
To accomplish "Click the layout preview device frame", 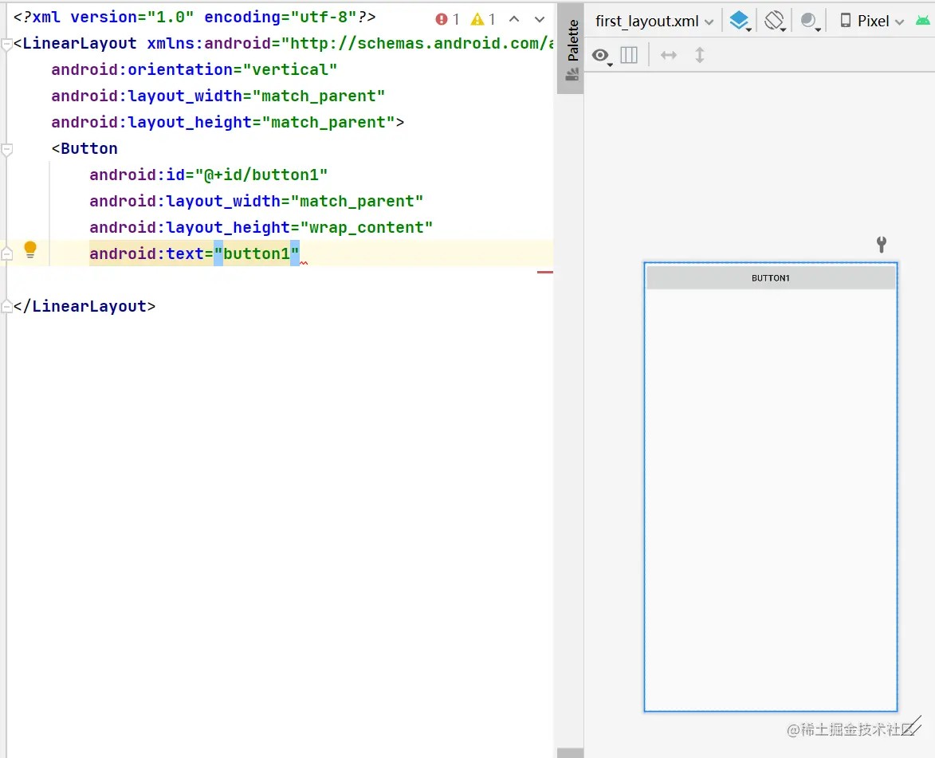I will 771,487.
